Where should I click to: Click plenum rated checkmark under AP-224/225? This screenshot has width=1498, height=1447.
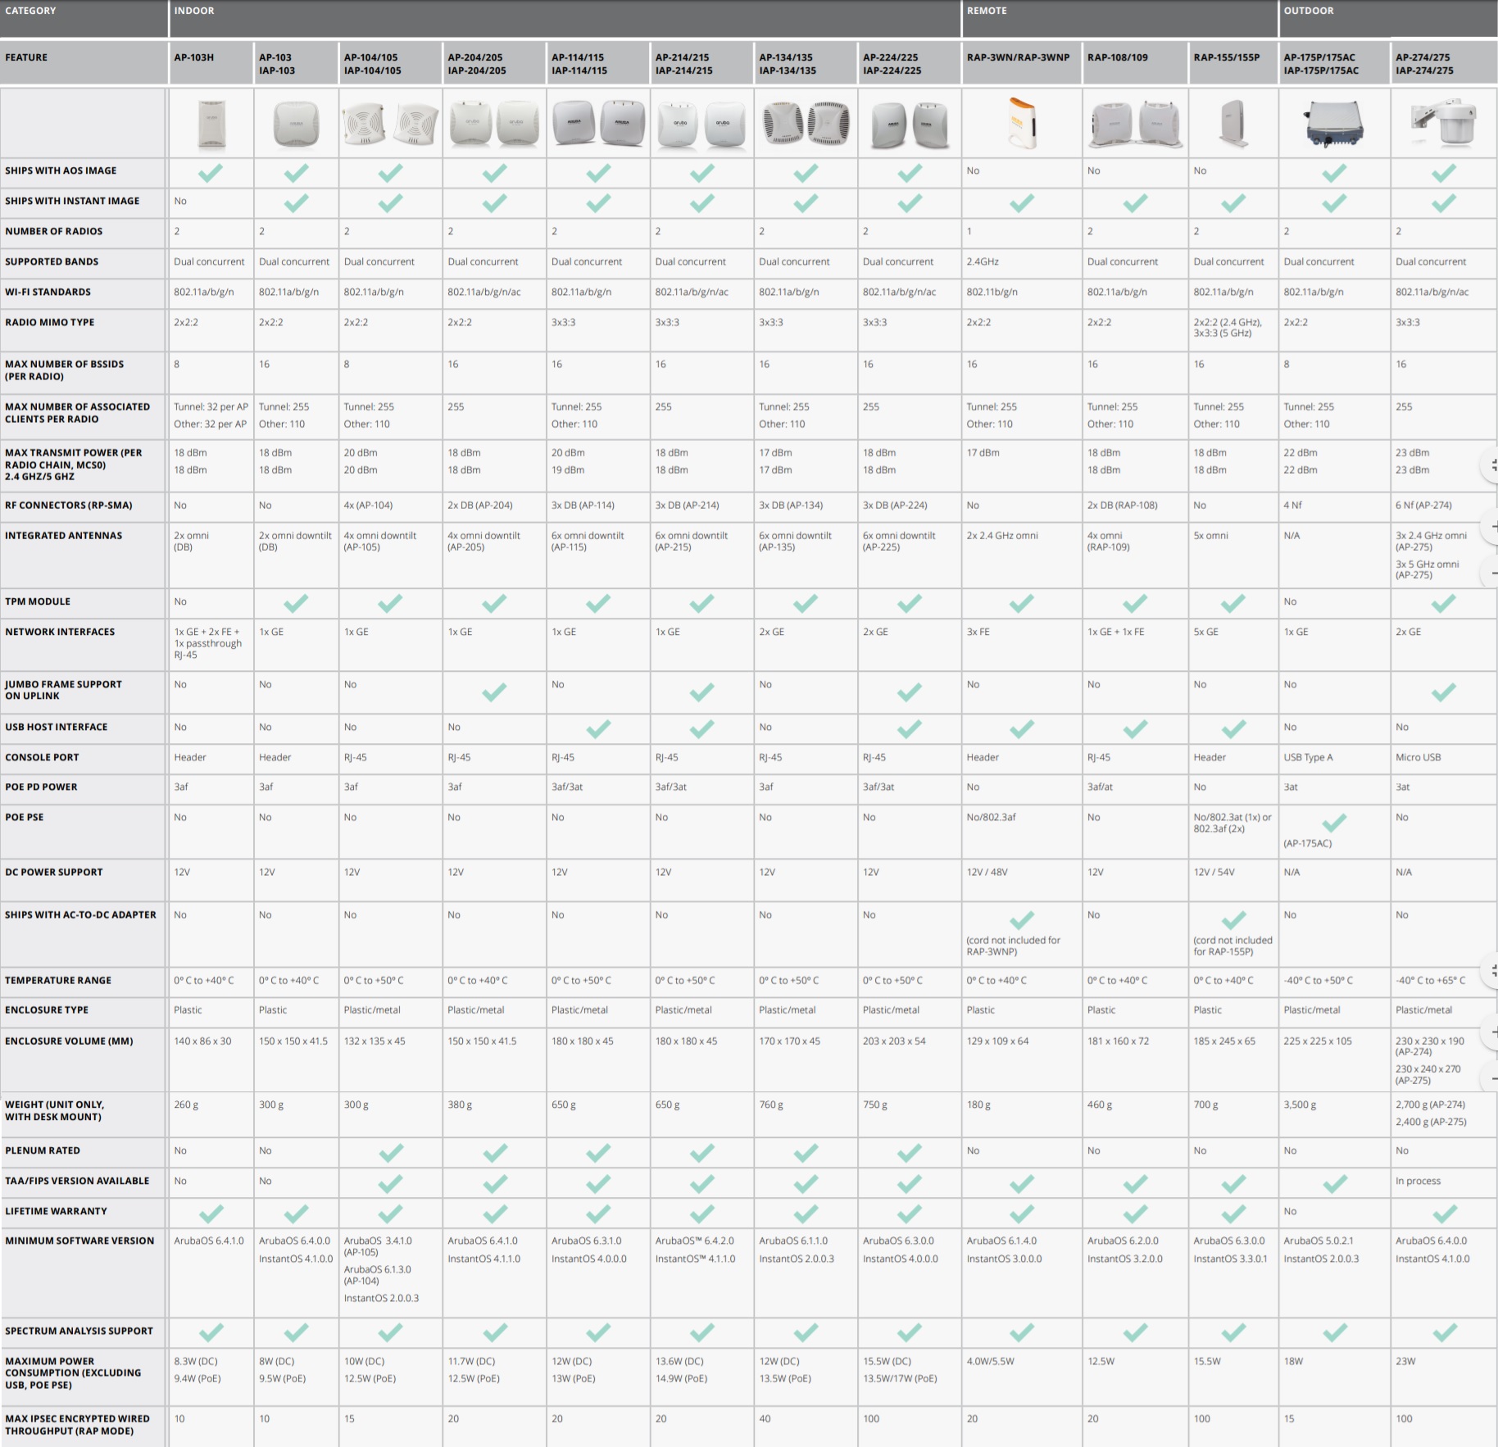[909, 1152]
